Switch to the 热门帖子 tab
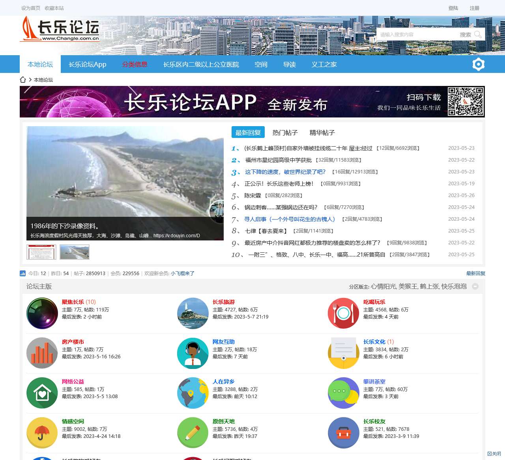This screenshot has height=460, width=505. coord(285,133)
